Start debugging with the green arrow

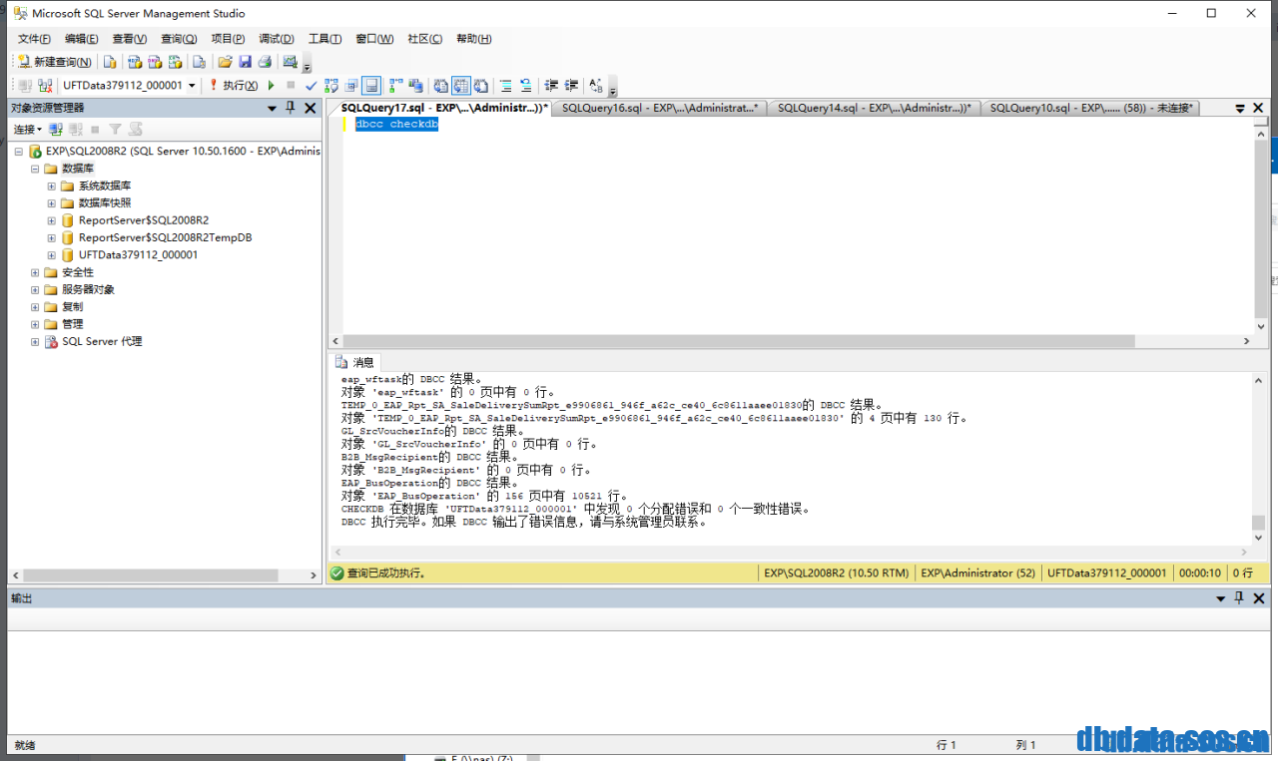[x=271, y=86]
